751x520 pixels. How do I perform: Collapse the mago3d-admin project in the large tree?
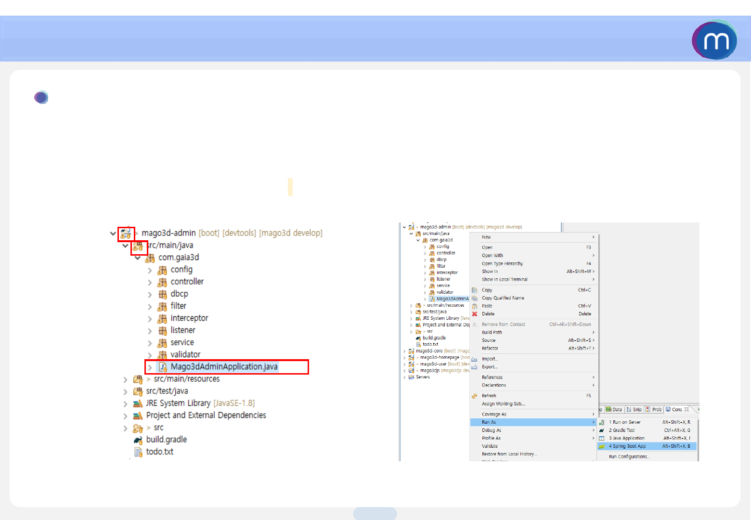(x=113, y=234)
